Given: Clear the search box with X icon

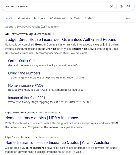Looking at the screenshot, I should (x=112, y=6).
